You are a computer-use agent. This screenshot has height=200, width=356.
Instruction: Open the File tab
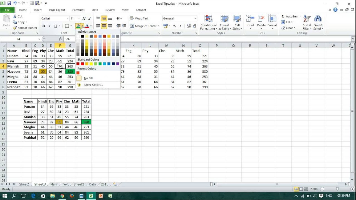click(x=7, y=10)
